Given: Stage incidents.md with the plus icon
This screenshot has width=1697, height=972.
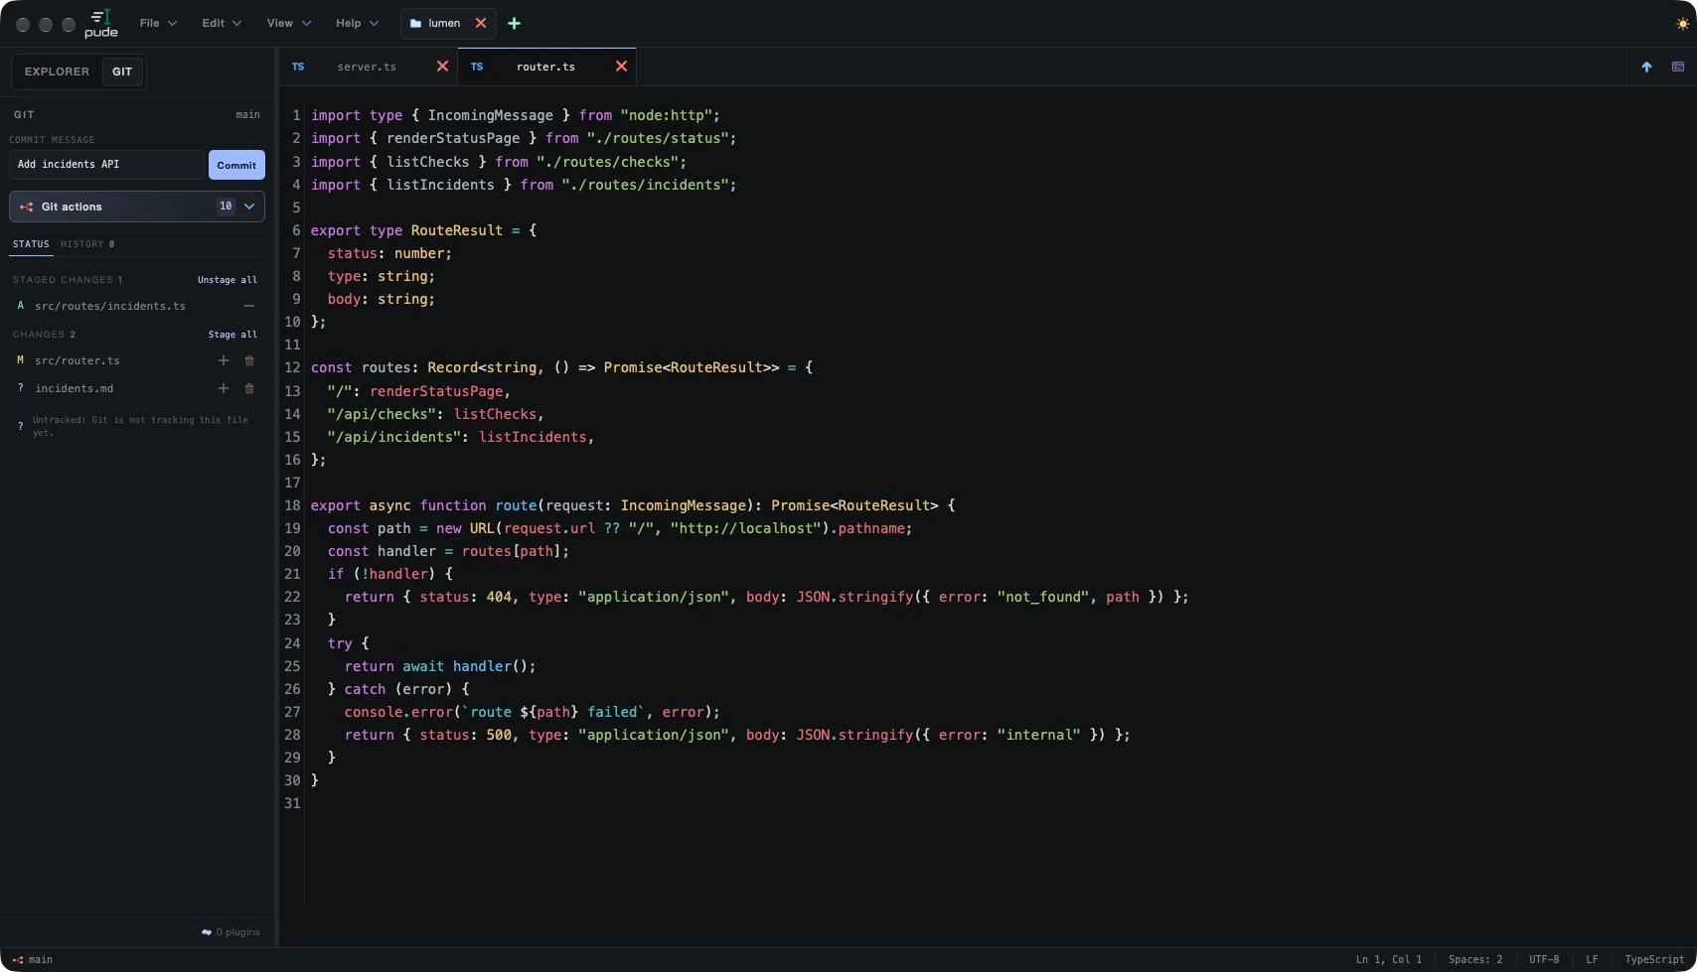Looking at the screenshot, I should (224, 388).
